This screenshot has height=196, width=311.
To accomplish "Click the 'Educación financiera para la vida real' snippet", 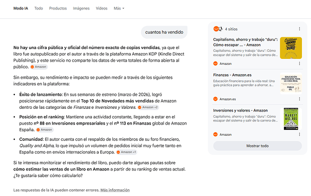I will click(x=244, y=83).
